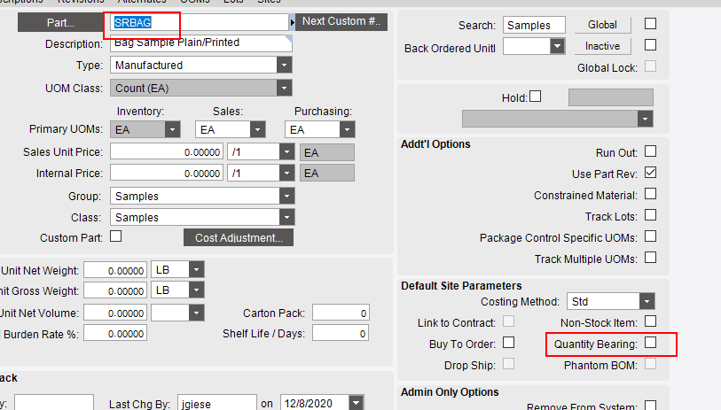Enable the Track Lots option

(x=650, y=215)
